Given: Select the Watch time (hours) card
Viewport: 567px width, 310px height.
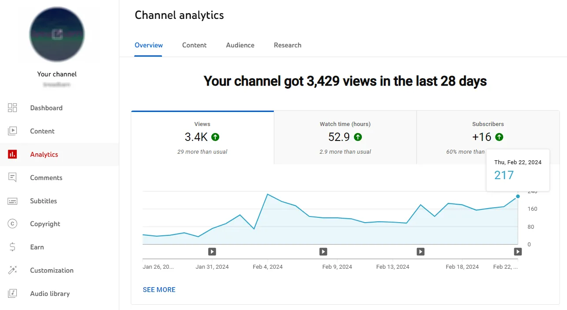Looking at the screenshot, I should [345, 137].
